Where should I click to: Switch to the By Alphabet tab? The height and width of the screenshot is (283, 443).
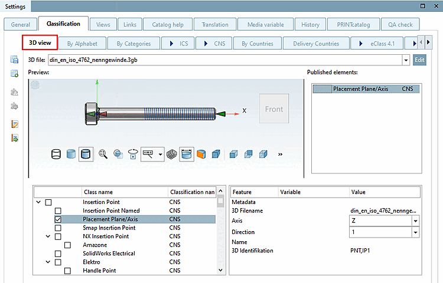(82, 43)
